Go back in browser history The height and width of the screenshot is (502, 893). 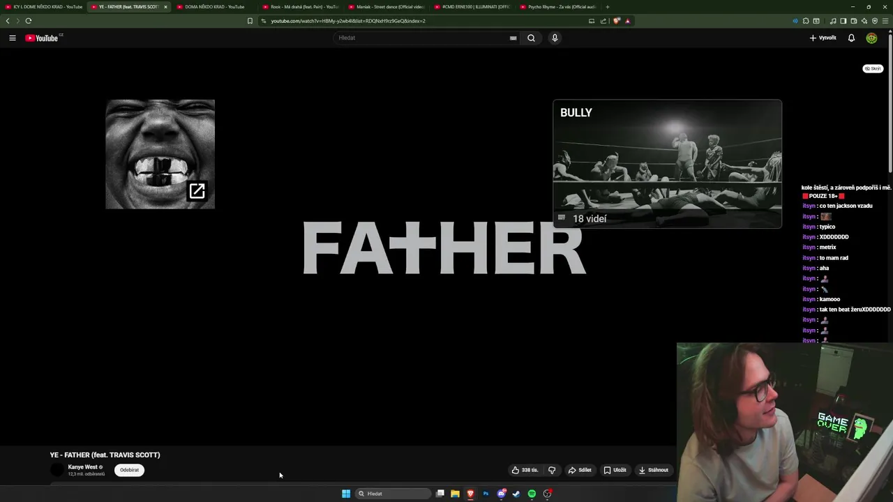point(8,21)
